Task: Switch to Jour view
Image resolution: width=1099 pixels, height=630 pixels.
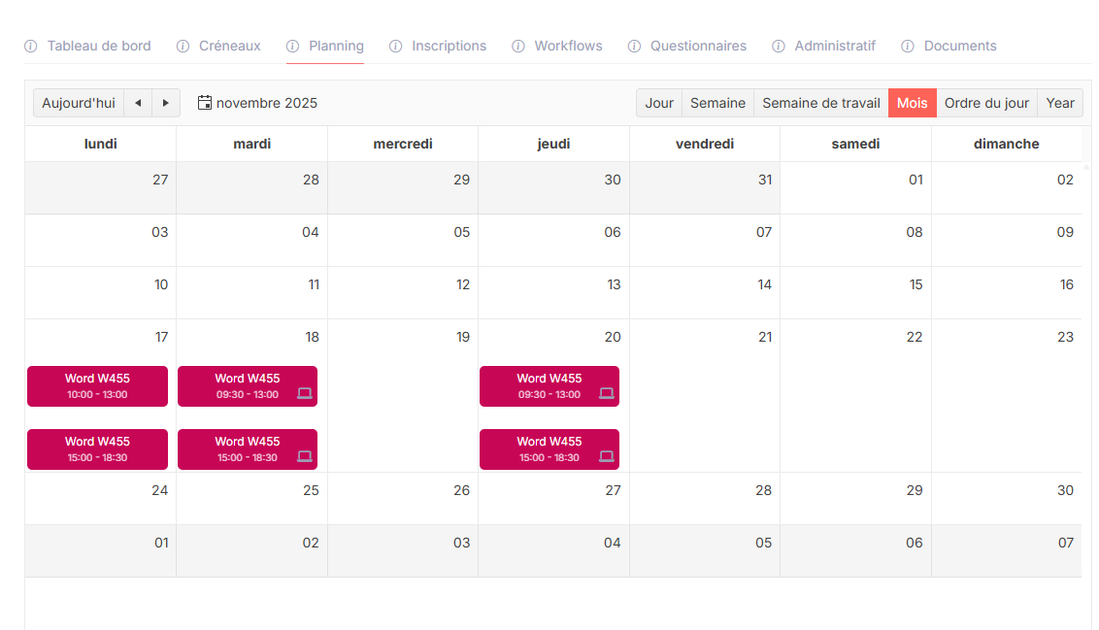Action: coord(659,103)
